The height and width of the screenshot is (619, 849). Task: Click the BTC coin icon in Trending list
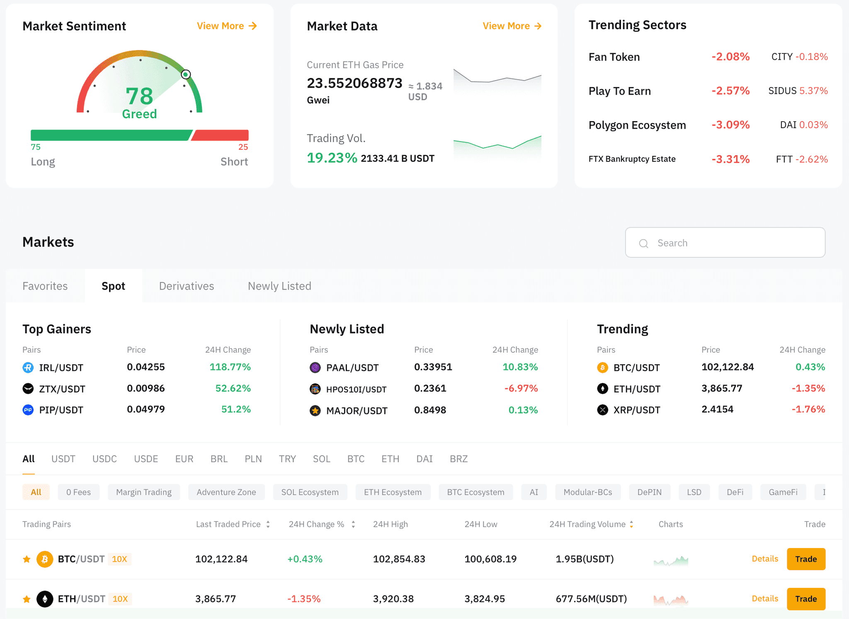pos(604,368)
